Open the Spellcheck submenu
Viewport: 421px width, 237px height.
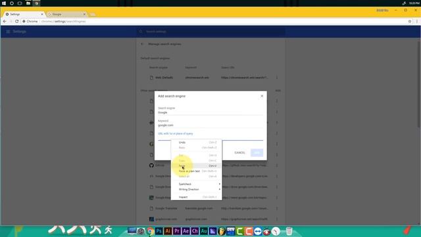tap(196, 184)
